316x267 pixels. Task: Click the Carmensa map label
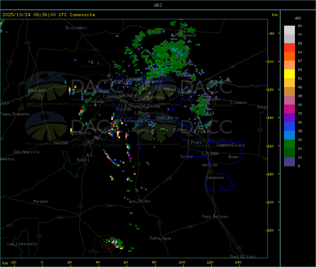coord(215,178)
